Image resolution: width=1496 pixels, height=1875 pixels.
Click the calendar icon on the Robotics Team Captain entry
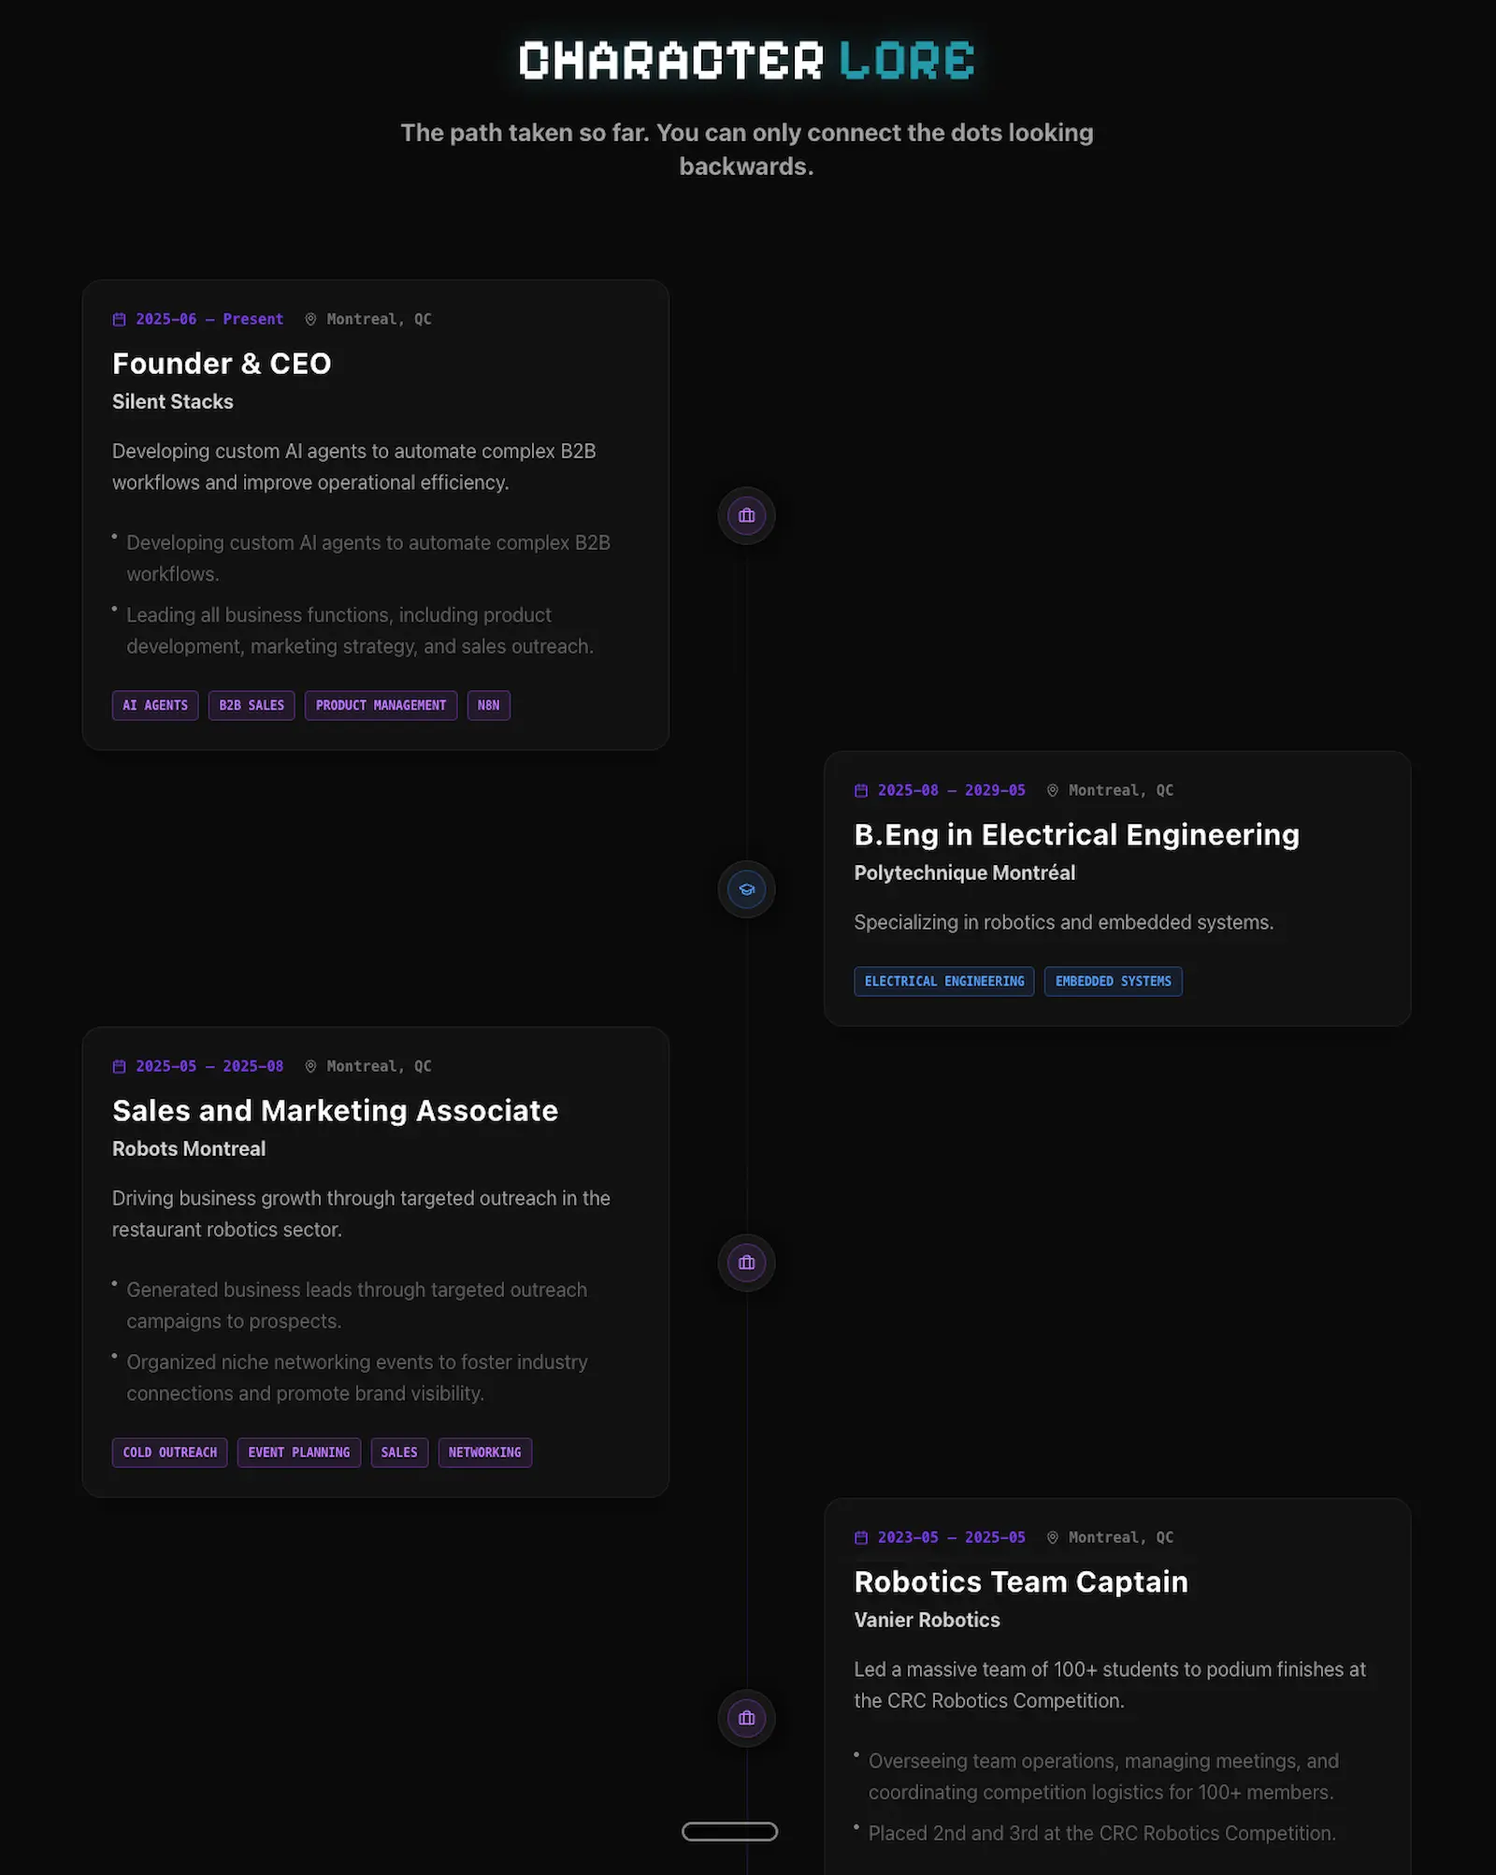click(860, 1537)
